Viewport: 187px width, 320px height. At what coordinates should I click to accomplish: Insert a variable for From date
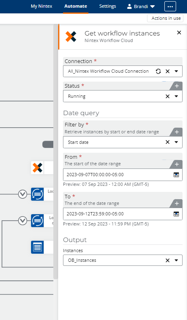point(176,164)
